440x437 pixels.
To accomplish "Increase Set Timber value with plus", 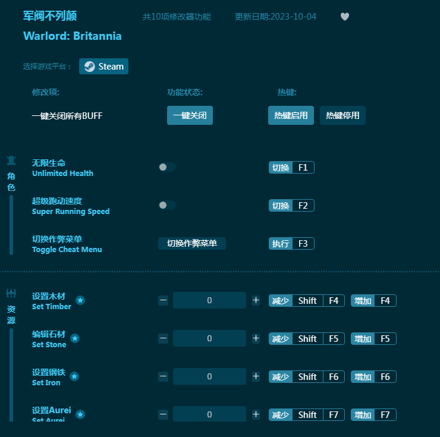I will (x=256, y=300).
